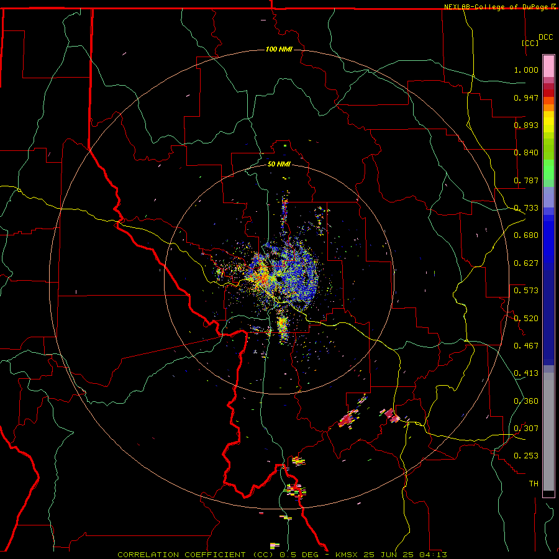Click the 100 NMI range ring label
559x559 pixels.
(x=279, y=49)
